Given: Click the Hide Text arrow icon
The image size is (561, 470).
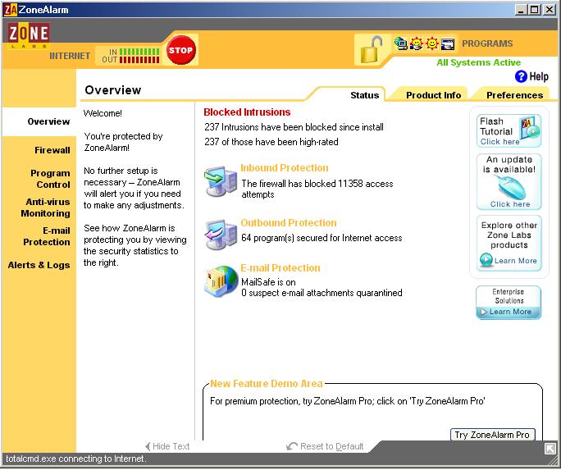Looking at the screenshot, I should click(x=148, y=446).
